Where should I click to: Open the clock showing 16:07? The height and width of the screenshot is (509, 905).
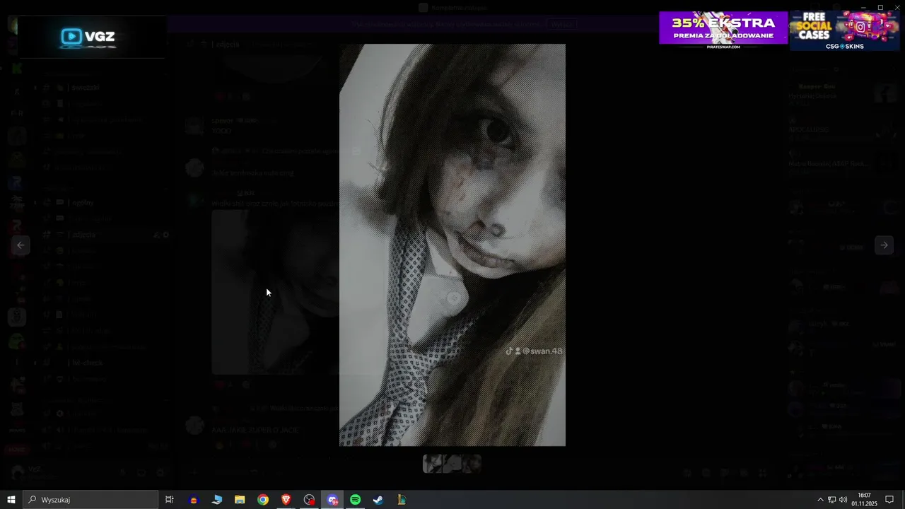(x=864, y=500)
